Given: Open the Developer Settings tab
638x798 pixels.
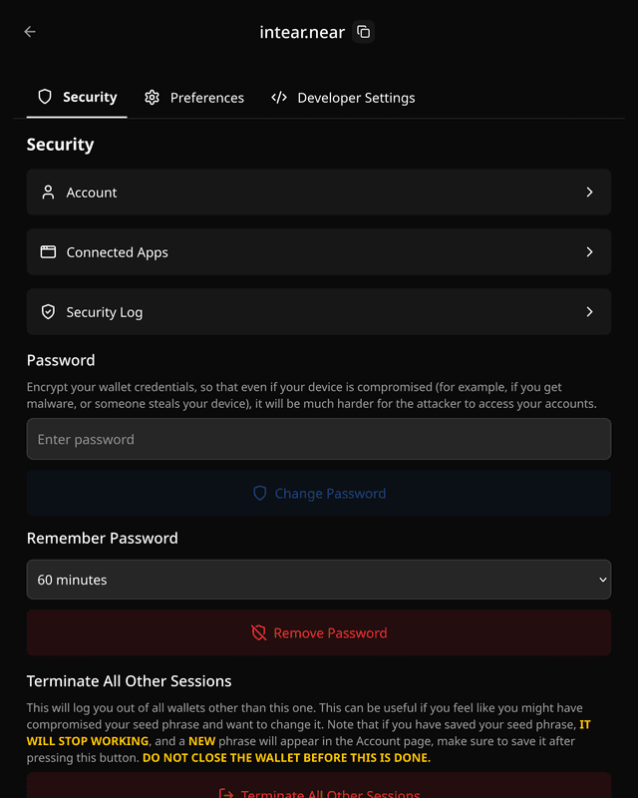Looking at the screenshot, I should pos(343,97).
